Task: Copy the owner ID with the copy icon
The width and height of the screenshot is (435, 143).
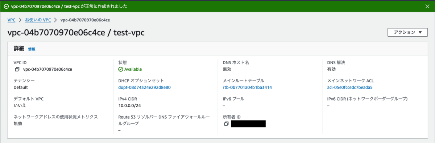Action: [226, 124]
